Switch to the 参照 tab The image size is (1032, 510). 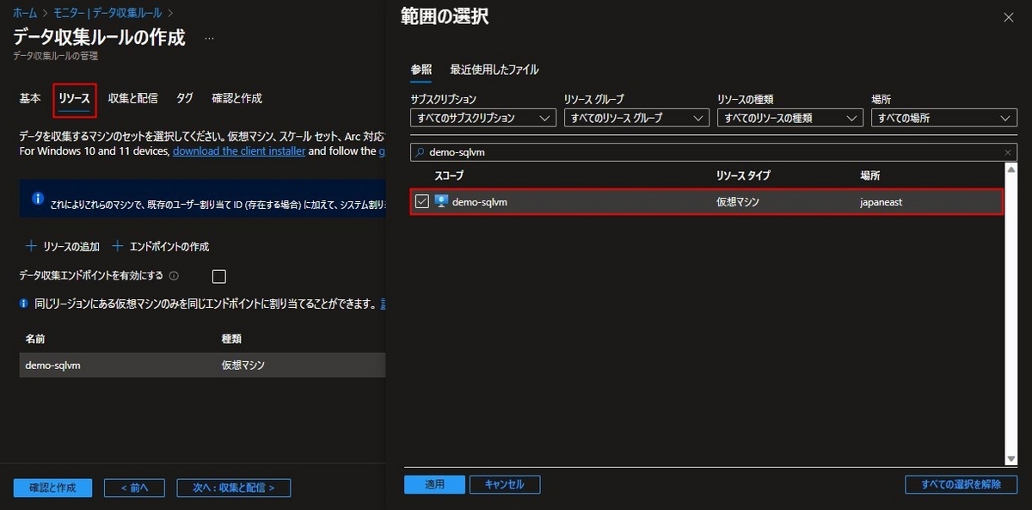pyautogui.click(x=421, y=70)
